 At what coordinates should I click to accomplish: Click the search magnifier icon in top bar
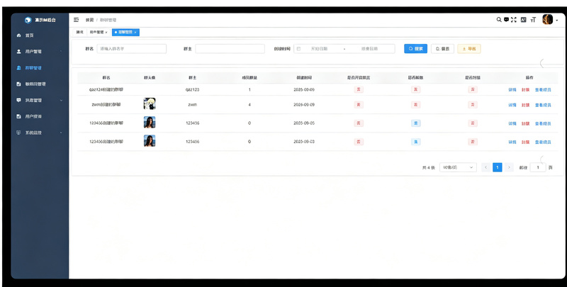[x=499, y=20]
